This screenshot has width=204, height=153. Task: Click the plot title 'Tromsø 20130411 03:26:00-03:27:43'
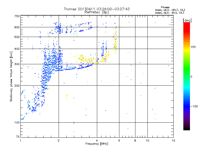[97, 9]
